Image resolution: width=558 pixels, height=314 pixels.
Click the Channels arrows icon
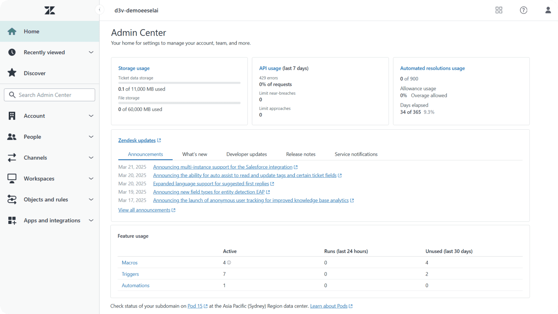pyautogui.click(x=12, y=157)
